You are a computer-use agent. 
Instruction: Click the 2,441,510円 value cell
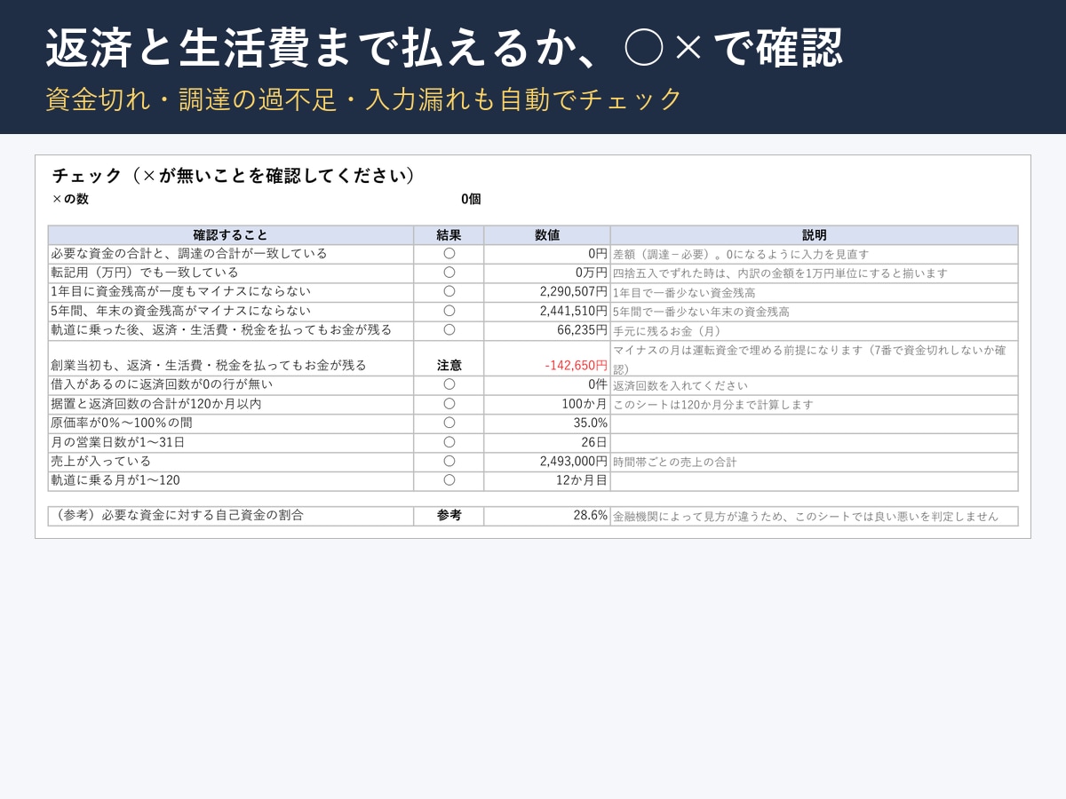pyautogui.click(x=547, y=312)
